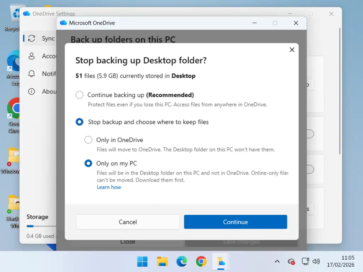This screenshot has height=272, width=363.
Task: Adjust volume via the speaker tray icon
Action: pos(316,261)
